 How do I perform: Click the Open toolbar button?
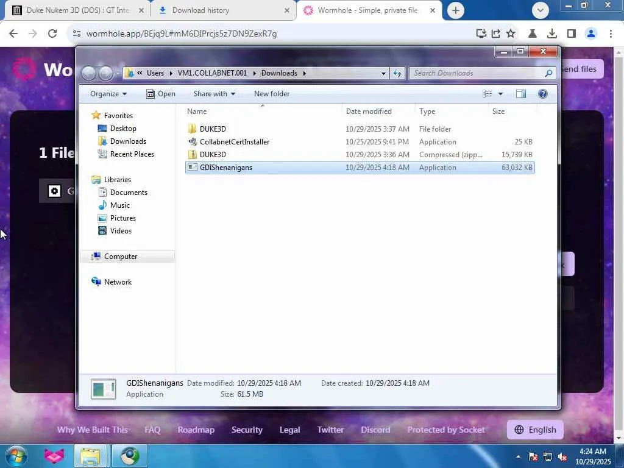[x=161, y=94]
